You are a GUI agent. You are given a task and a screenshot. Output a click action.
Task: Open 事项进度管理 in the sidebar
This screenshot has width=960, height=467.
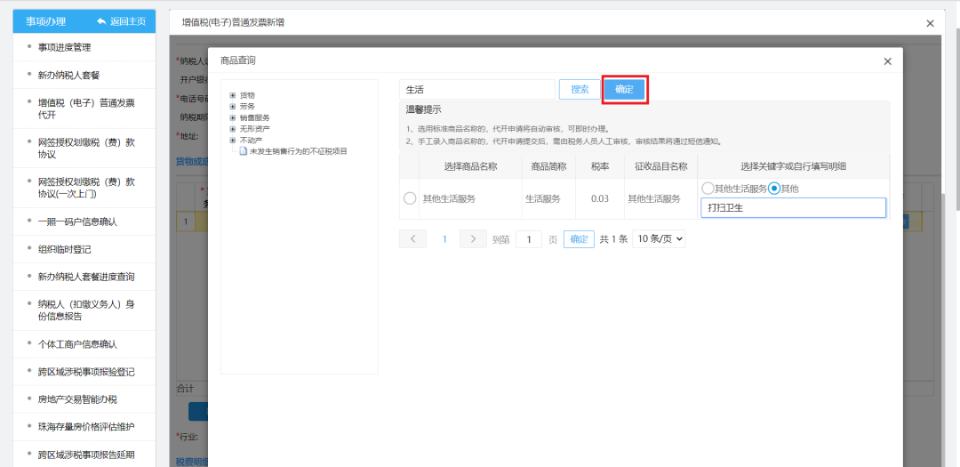point(64,47)
